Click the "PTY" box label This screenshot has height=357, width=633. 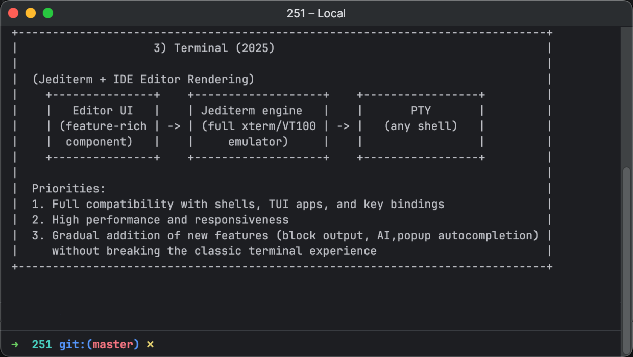click(x=421, y=111)
